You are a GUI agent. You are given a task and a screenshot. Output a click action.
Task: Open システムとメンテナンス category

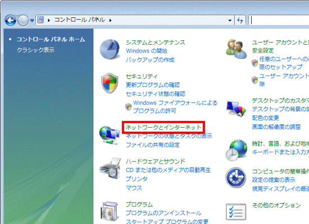(x=156, y=43)
